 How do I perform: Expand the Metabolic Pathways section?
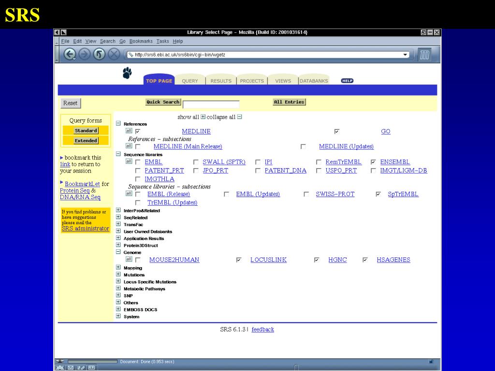[x=118, y=288]
